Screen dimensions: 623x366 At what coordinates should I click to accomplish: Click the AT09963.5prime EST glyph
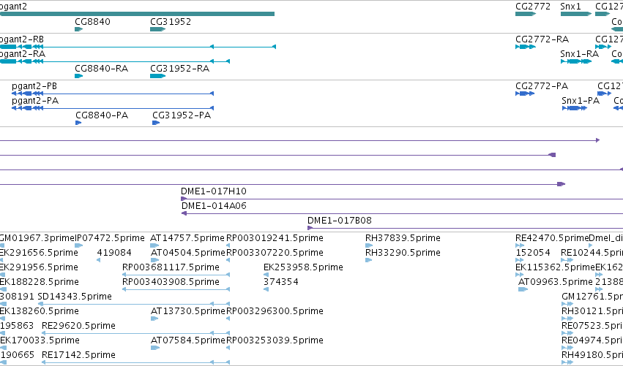pyautogui.click(x=523, y=289)
